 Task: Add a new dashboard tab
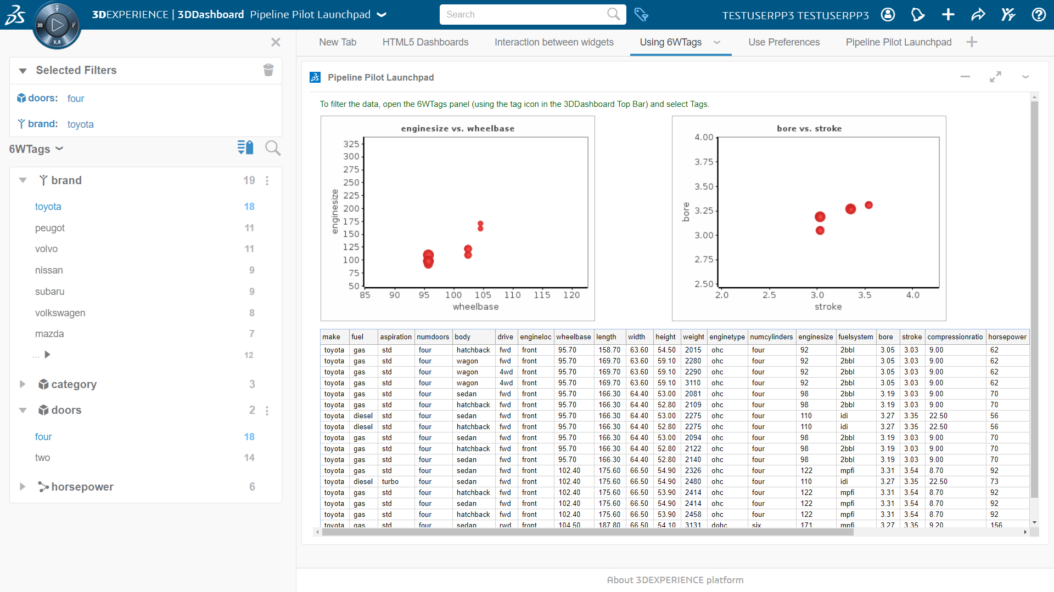tap(972, 42)
